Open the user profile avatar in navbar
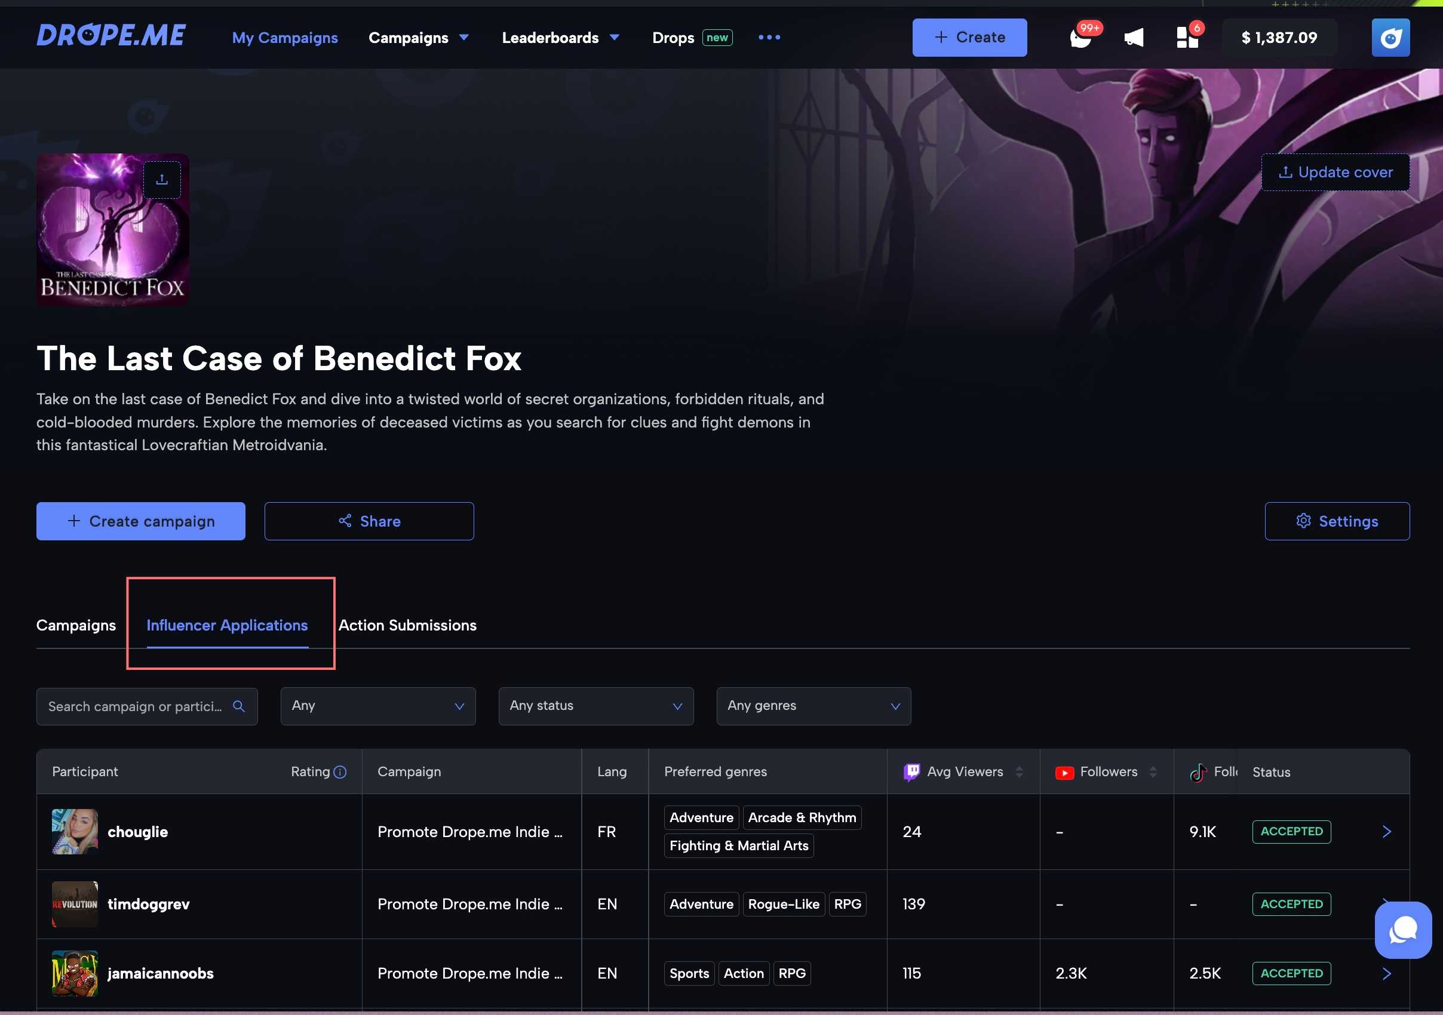1443x1015 pixels. click(1390, 38)
